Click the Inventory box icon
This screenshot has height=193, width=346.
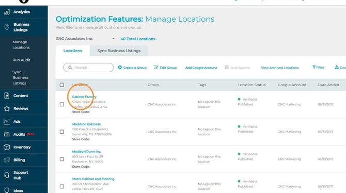click(7, 147)
